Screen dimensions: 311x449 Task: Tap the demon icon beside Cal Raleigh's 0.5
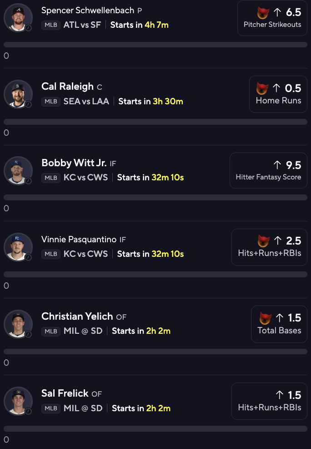tap(263, 88)
